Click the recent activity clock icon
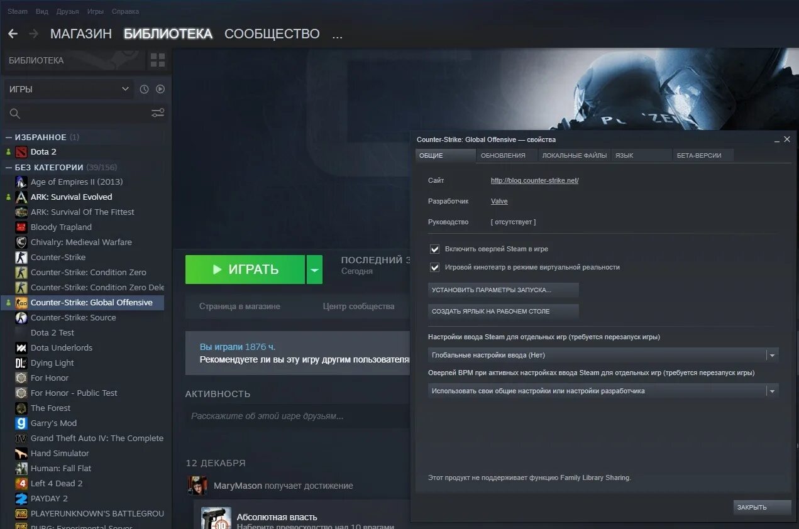 [144, 89]
